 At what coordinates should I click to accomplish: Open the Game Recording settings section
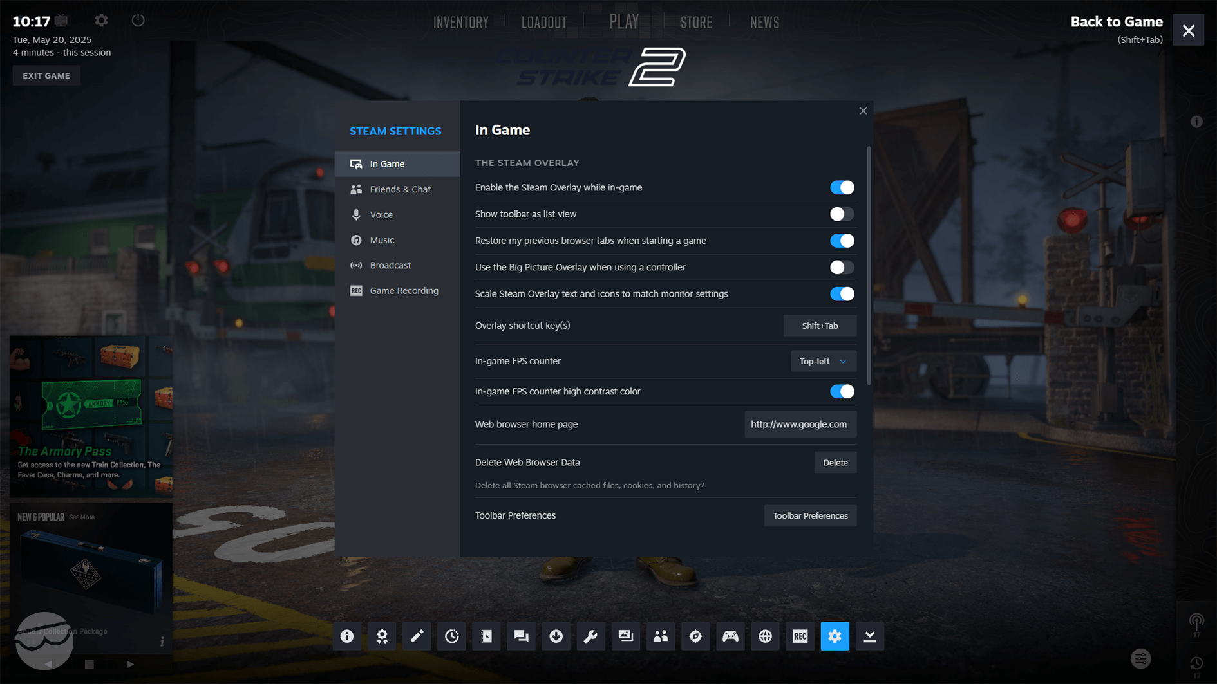coord(403,290)
